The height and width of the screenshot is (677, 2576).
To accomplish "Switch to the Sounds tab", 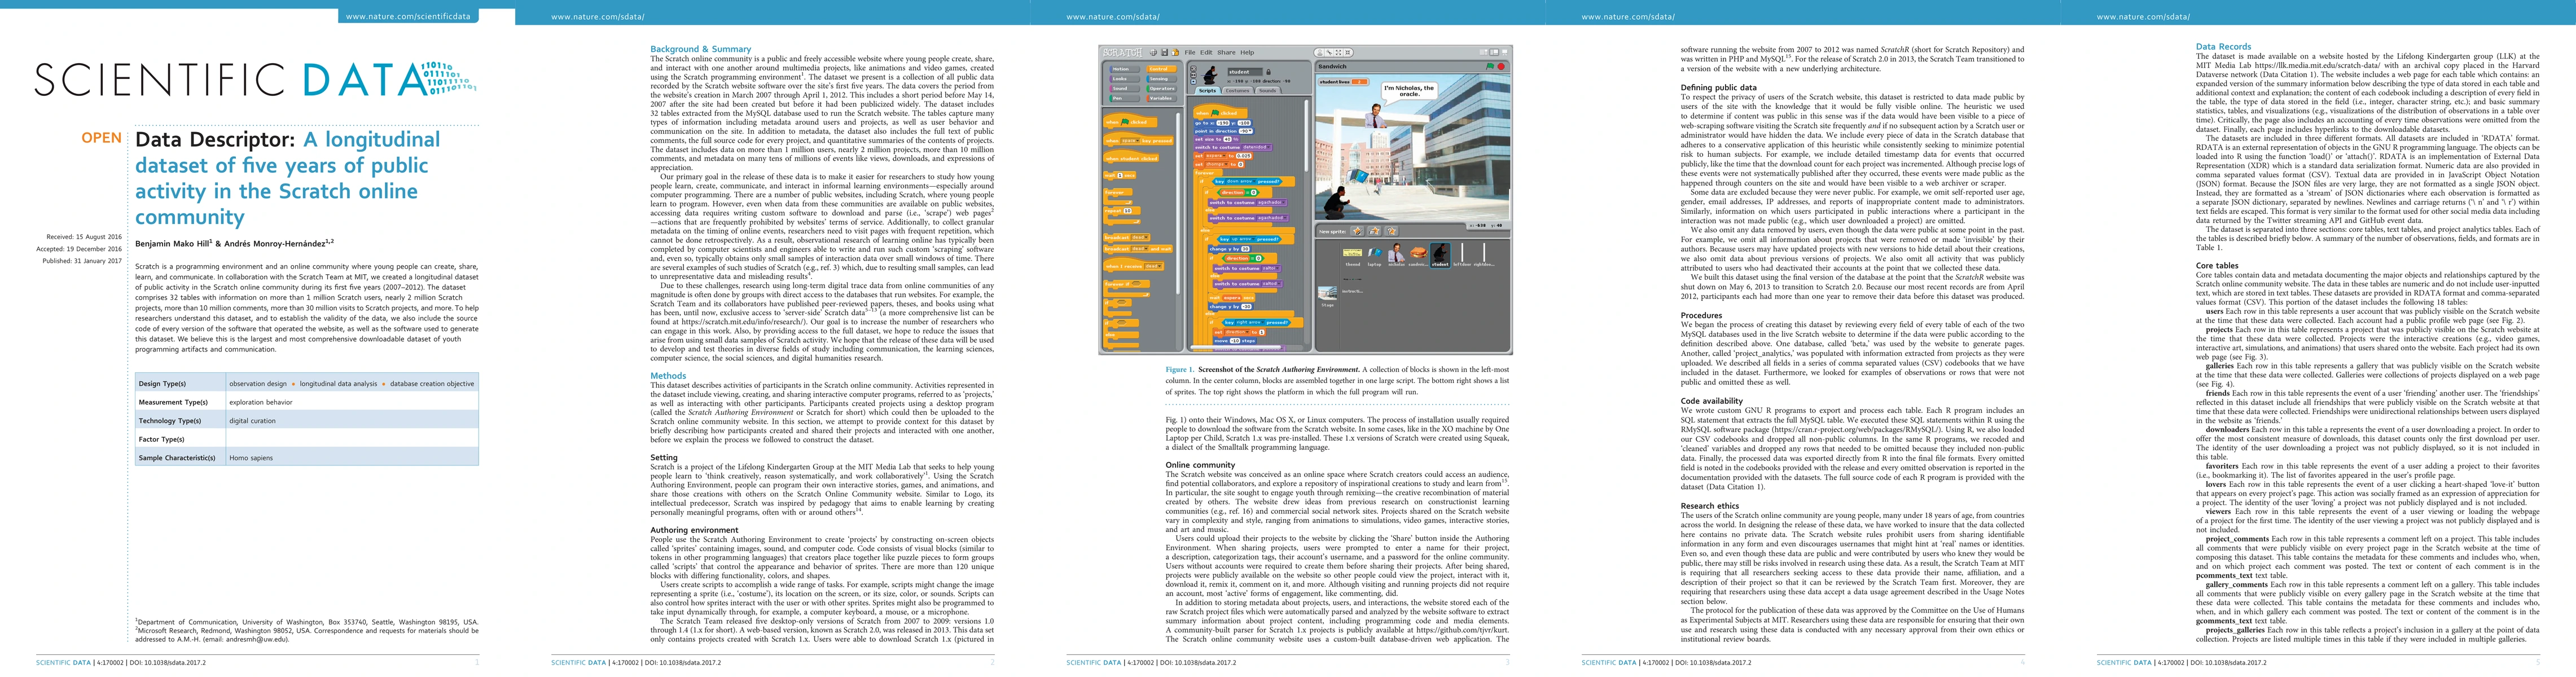I will [x=1268, y=91].
